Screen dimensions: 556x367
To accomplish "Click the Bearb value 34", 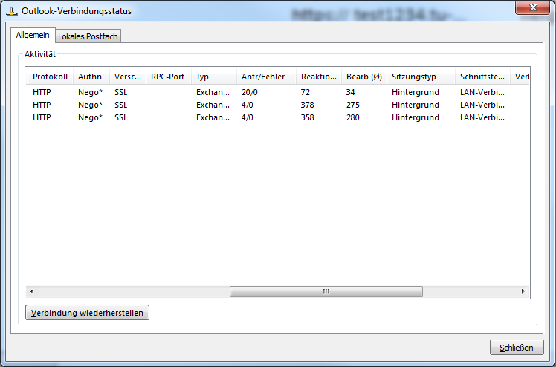I will 350,92.
